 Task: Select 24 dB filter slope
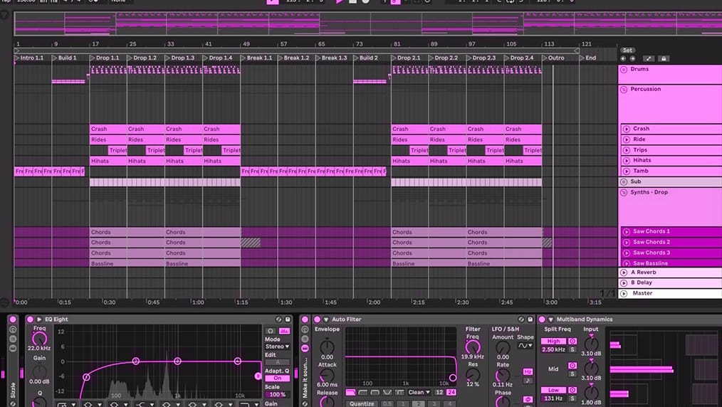point(451,392)
